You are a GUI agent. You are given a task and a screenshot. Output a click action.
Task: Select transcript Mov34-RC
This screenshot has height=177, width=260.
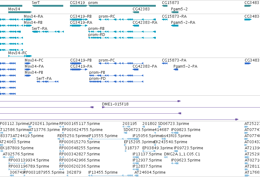coord(20,56)
